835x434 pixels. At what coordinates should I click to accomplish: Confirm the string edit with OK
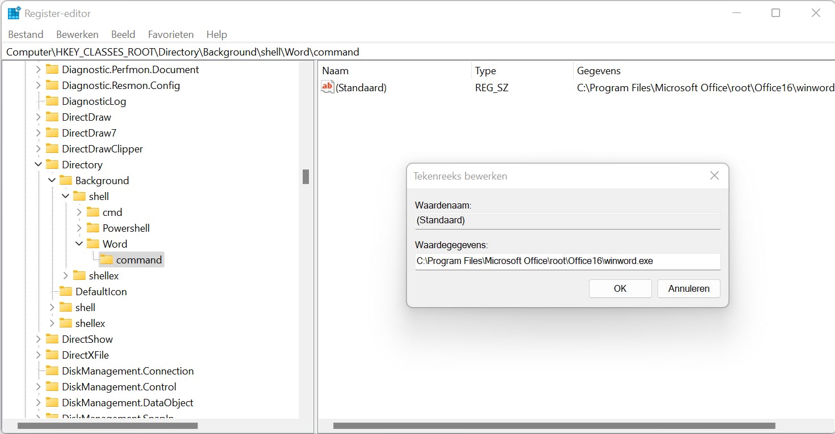point(620,288)
